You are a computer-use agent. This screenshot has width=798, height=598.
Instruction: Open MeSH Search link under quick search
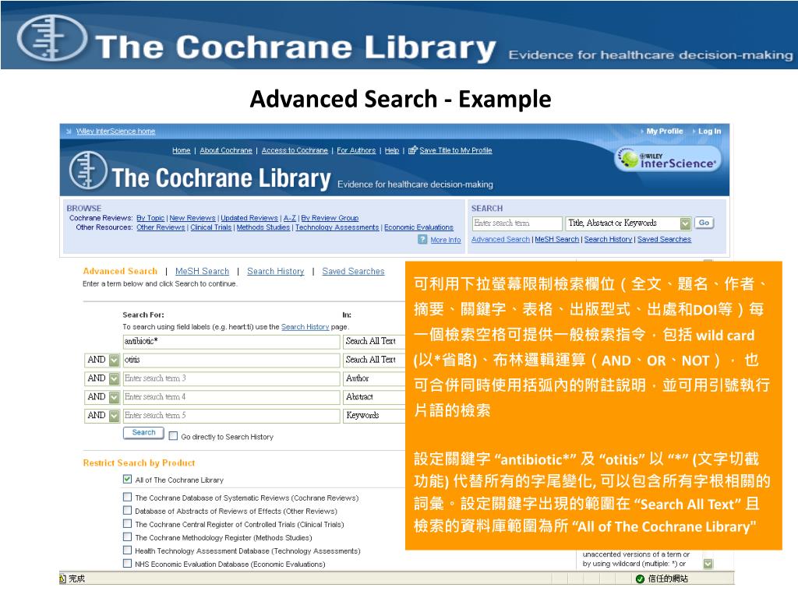(x=556, y=240)
